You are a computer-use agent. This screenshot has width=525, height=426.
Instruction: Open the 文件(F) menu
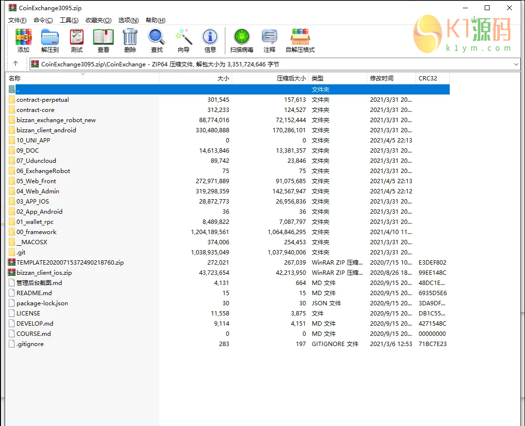17,20
